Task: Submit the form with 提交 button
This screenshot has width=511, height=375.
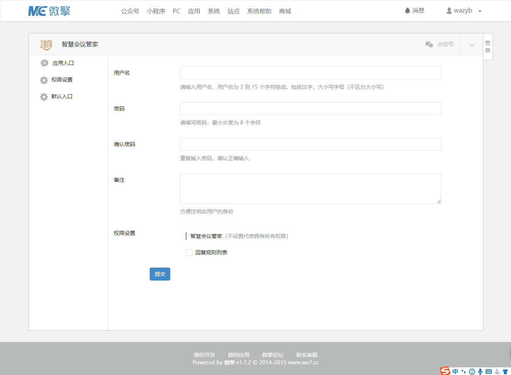Action: click(160, 274)
